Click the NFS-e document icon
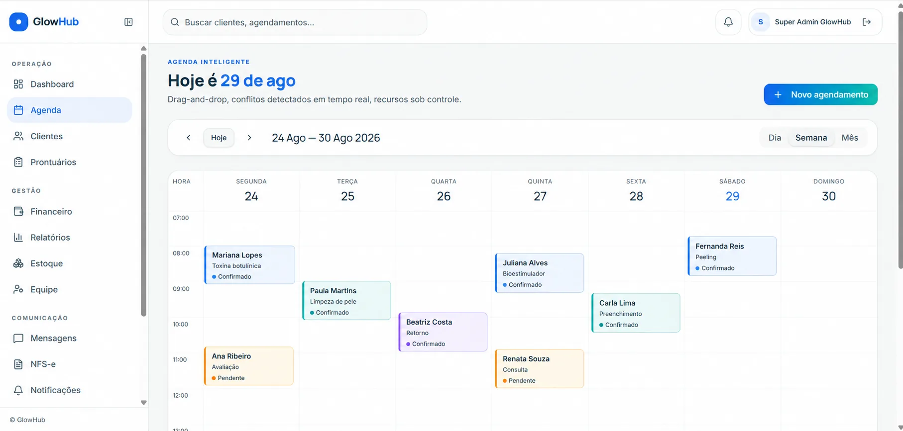The height and width of the screenshot is (431, 903). pos(18,364)
